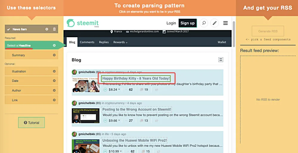This screenshot has width=298, height=153.
Task: Open gear settings for Headline selector
Action: pyautogui.click(x=54, y=45)
